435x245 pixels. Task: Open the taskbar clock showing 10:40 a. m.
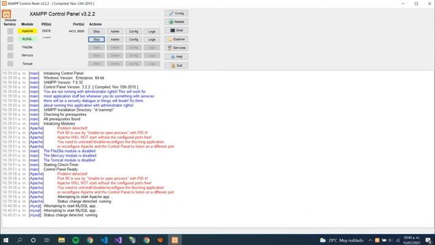click(x=412, y=240)
